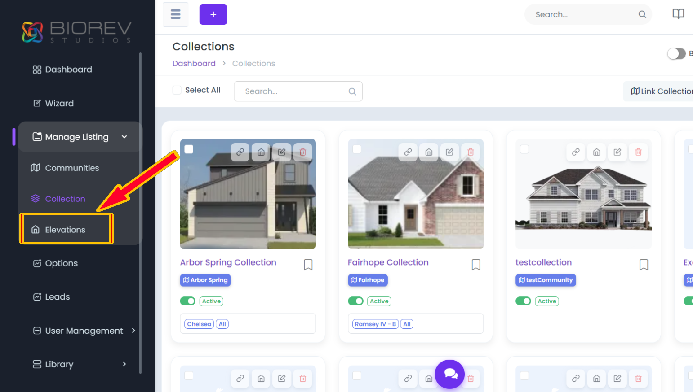The width and height of the screenshot is (693, 392).
Task: Click the BIOREV Studios logo
Action: point(77,32)
